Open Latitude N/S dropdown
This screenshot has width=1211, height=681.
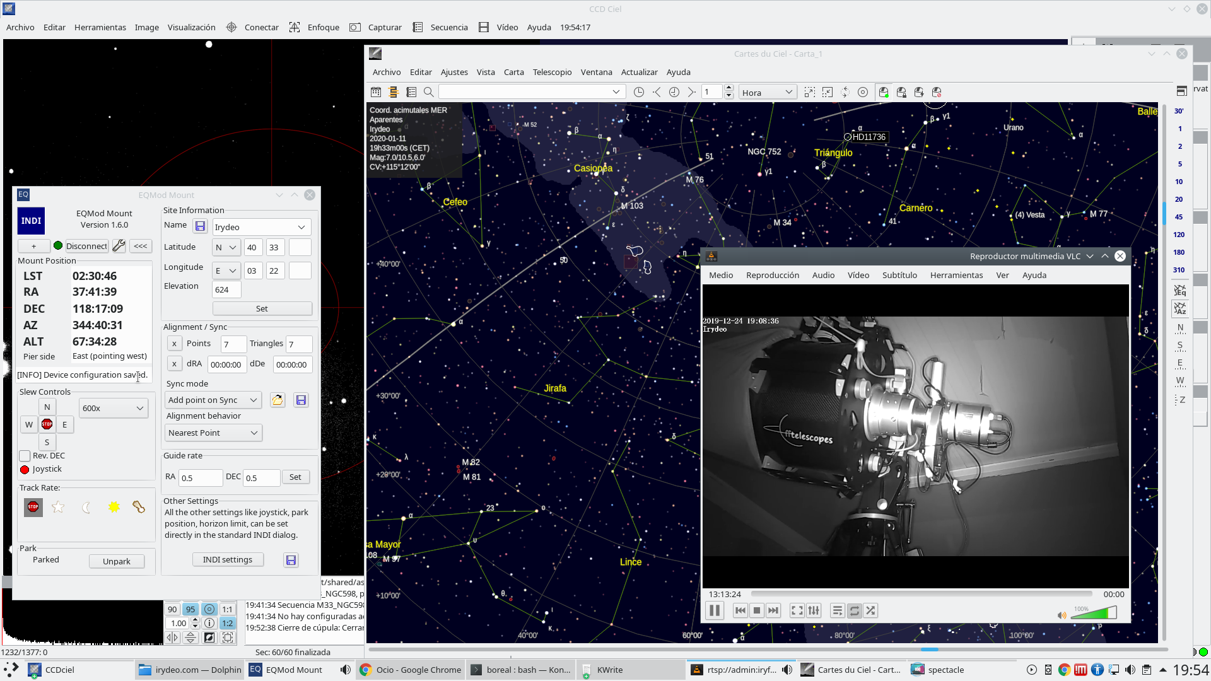click(x=226, y=247)
